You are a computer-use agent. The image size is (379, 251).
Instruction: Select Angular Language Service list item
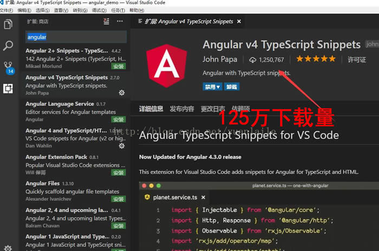coord(75,111)
